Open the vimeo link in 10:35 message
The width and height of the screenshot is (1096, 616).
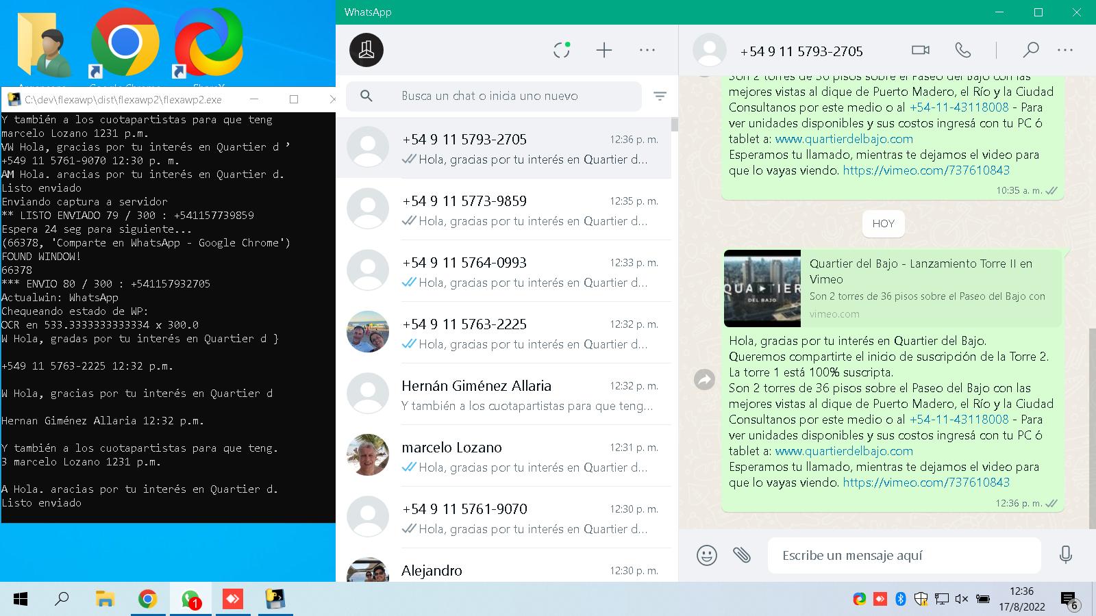point(926,170)
